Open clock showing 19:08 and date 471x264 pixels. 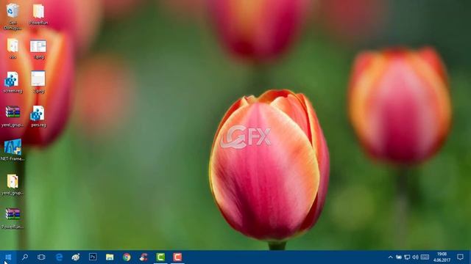(x=442, y=257)
